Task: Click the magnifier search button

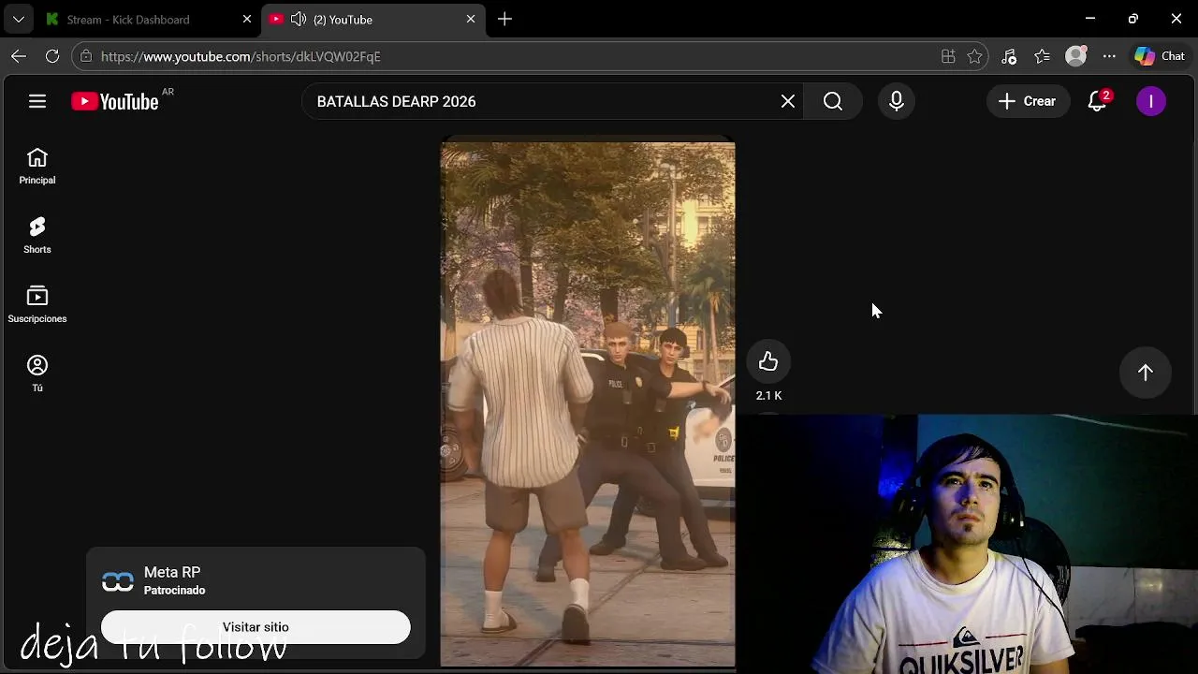Action: pos(833,101)
